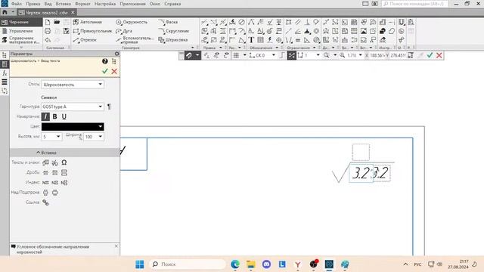Select the Автолиния tool
Viewport: 484px width, 272px height.
pyautogui.click(x=88, y=22)
